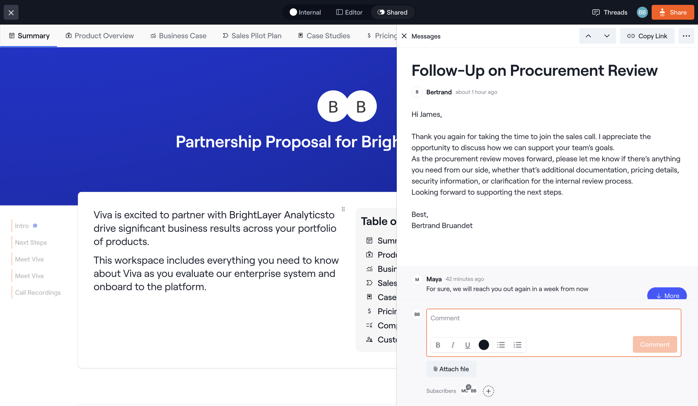Close the workspace with the top-left X button
Screen dimensions: 698x406
point(11,12)
